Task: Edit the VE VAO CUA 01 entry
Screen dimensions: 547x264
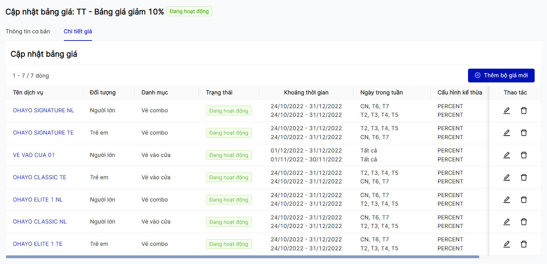Action: tap(506, 155)
